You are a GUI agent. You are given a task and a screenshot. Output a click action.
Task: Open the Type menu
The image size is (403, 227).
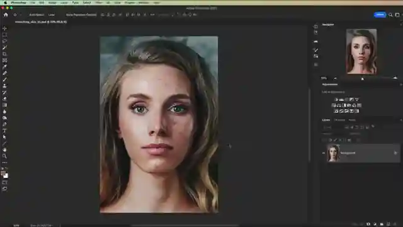click(x=75, y=3)
